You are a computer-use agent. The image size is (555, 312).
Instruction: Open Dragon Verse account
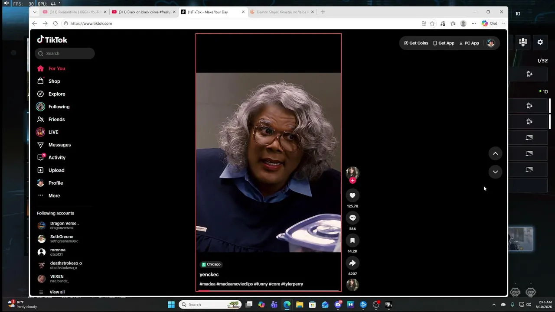(x=58, y=225)
